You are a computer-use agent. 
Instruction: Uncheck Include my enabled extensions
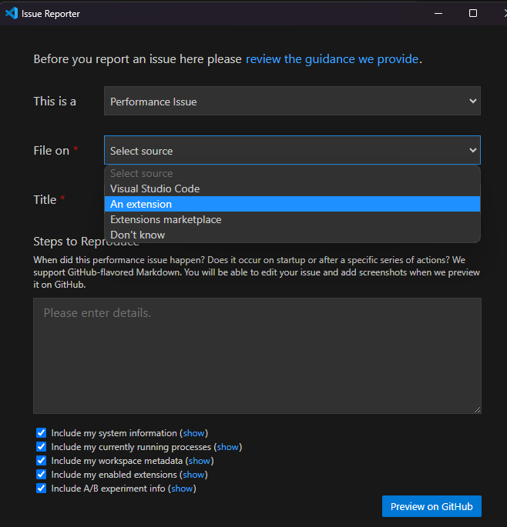tap(42, 475)
